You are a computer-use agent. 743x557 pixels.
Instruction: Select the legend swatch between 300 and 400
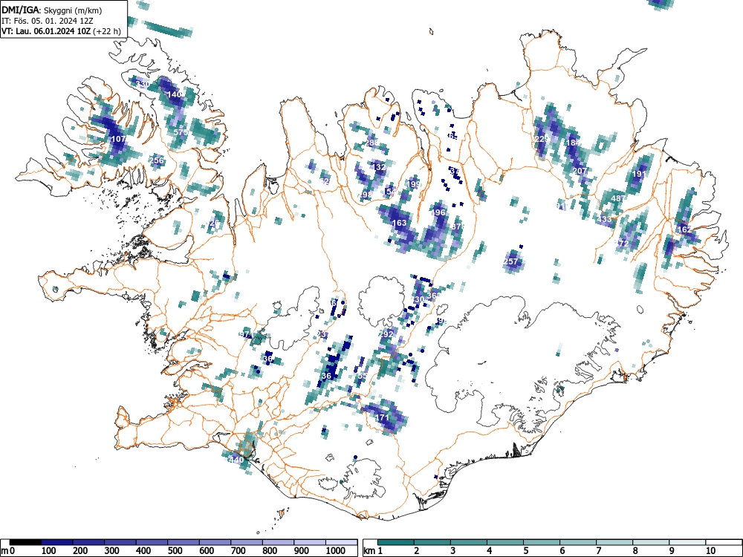coord(120,542)
